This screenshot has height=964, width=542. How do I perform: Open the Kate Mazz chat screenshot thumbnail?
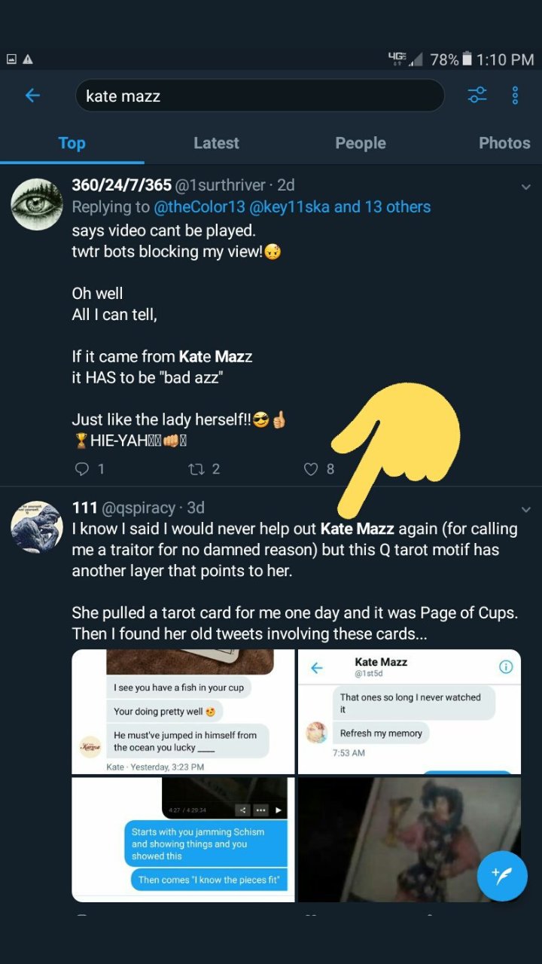(x=410, y=712)
